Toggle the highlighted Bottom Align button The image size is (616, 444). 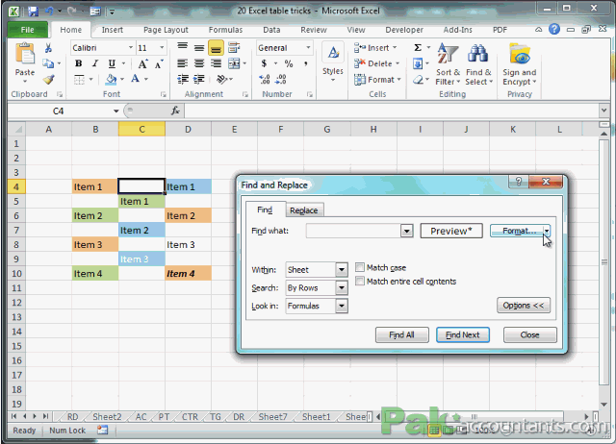[216, 48]
